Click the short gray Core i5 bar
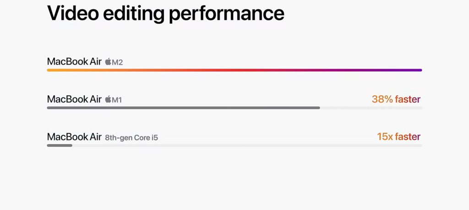Viewport: 469px width, 210px height. (60, 145)
